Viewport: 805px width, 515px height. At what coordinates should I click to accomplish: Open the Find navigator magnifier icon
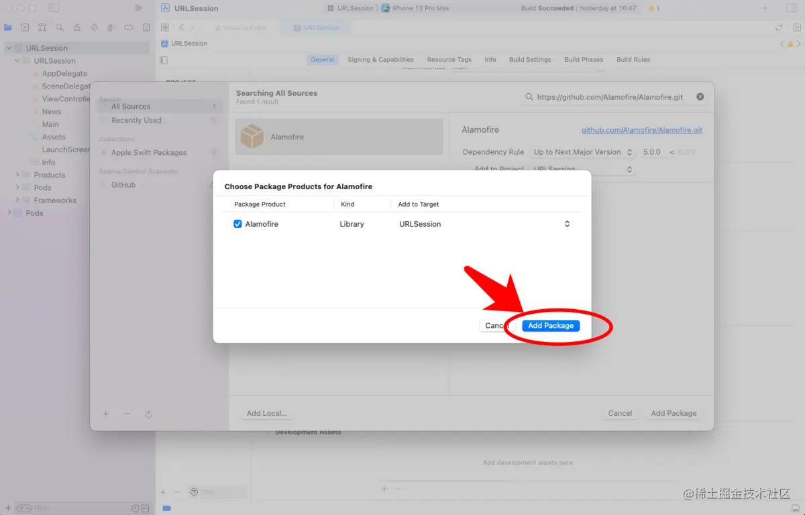click(x=60, y=27)
